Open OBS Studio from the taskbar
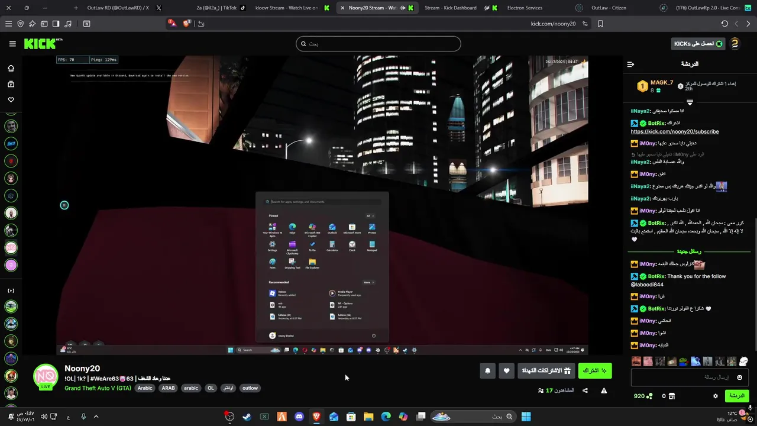Image resolution: width=757 pixels, height=426 pixels. pos(229,417)
